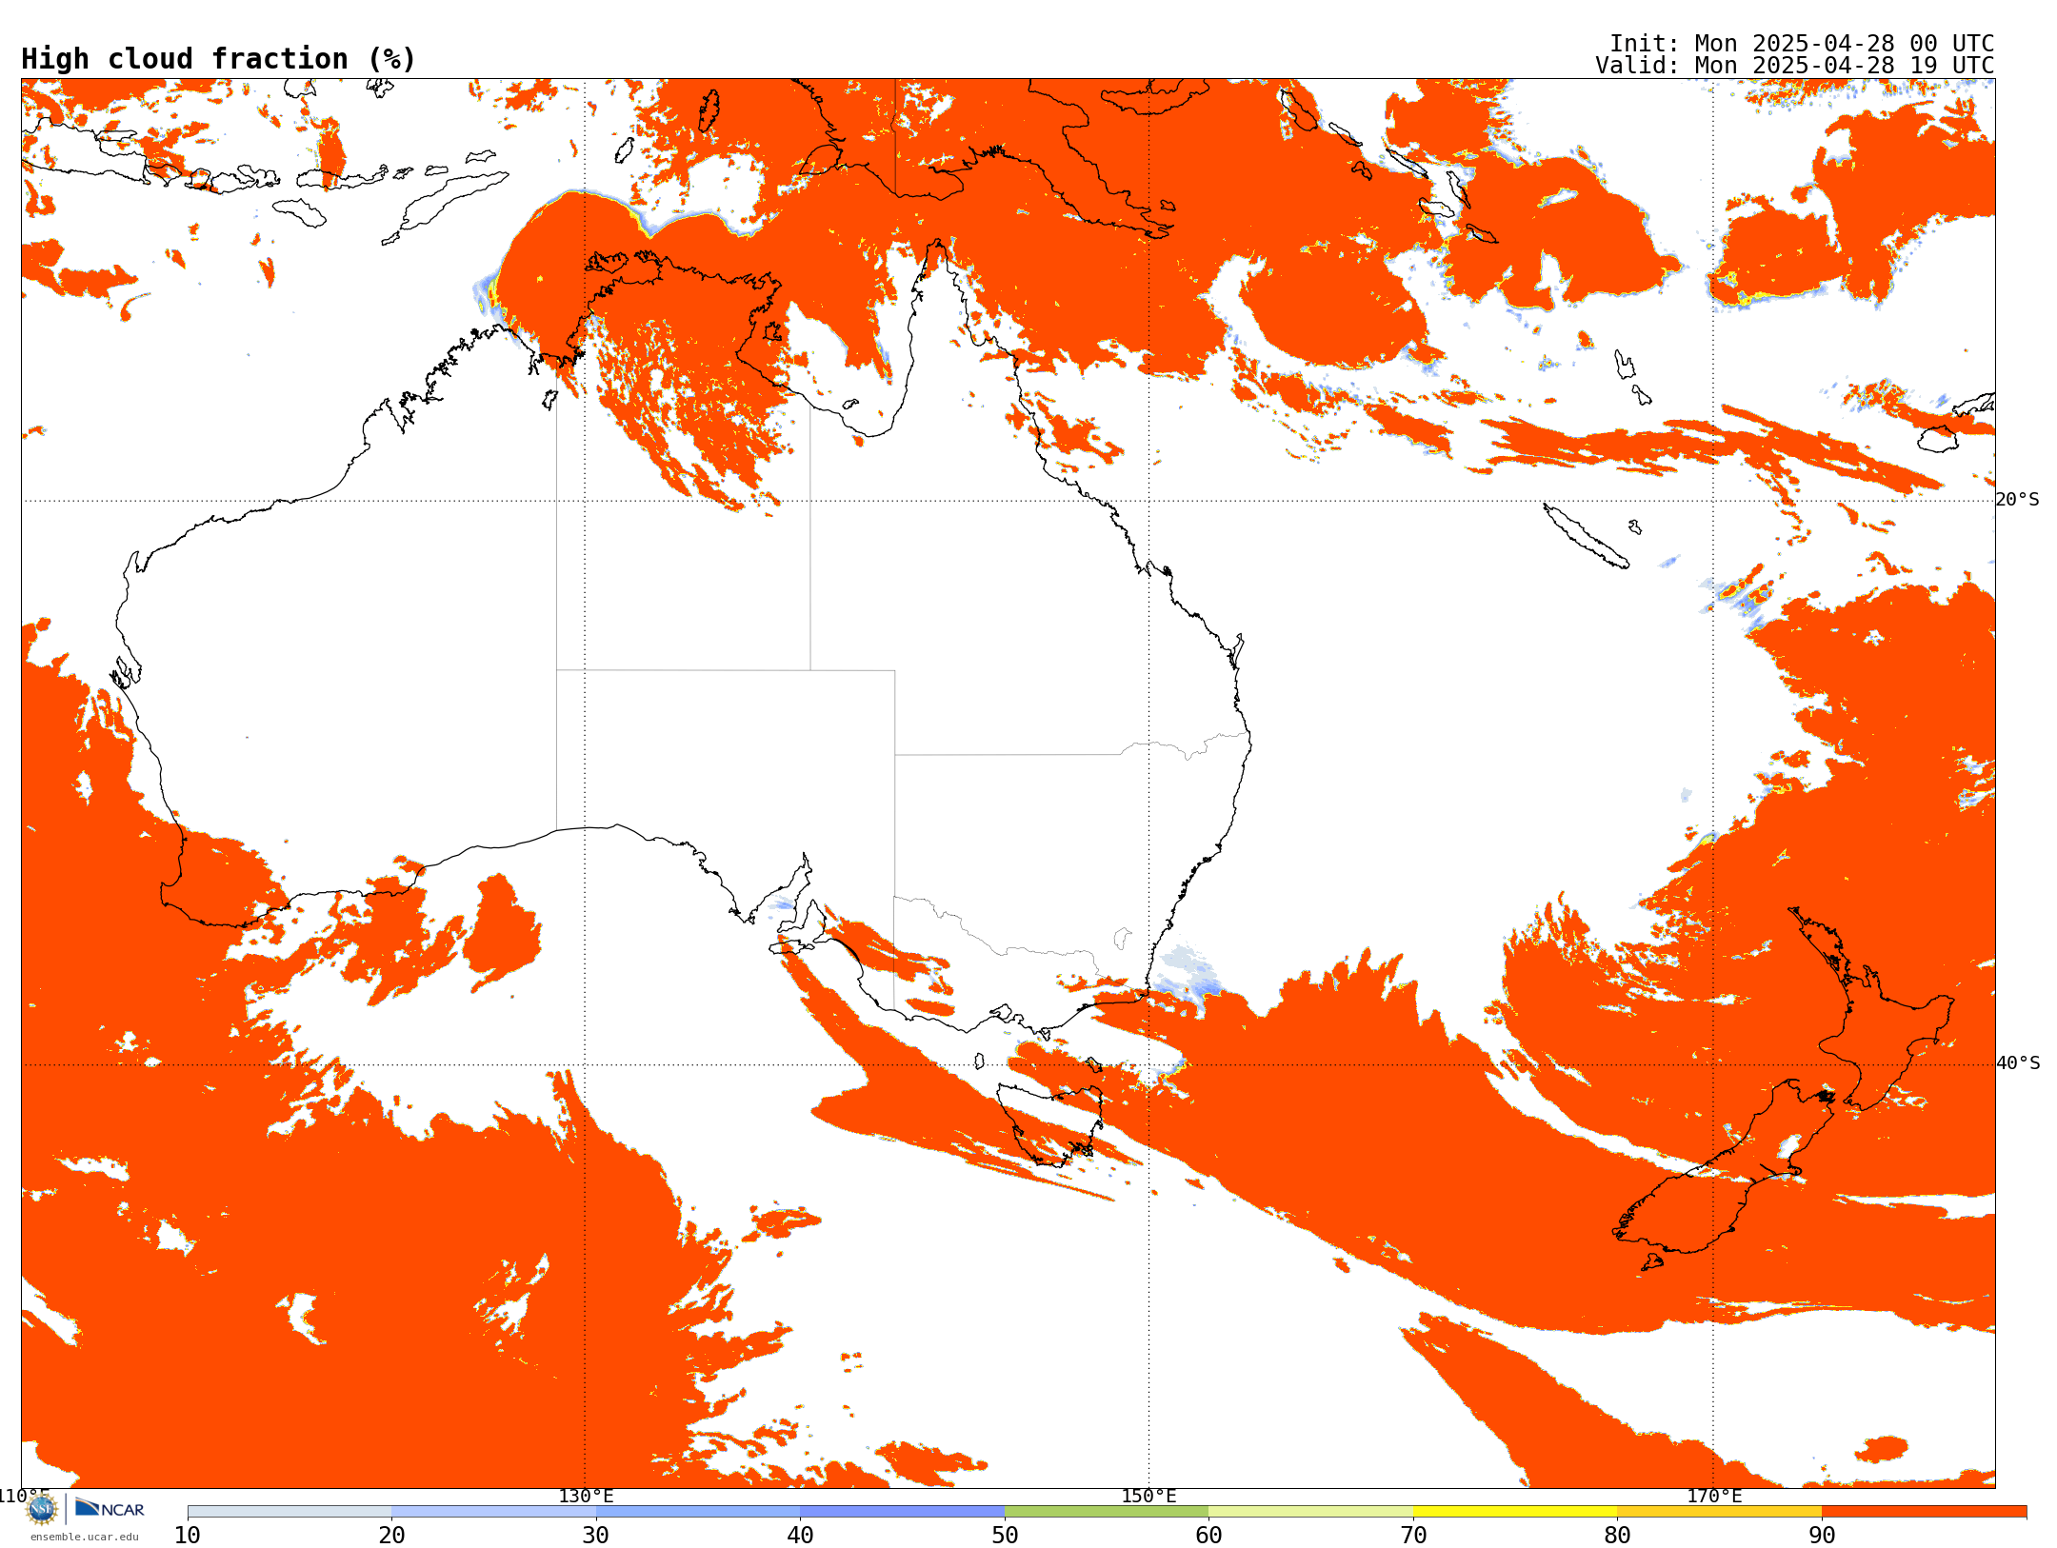Click the 'Valid: Mon 2025-04-28 19 UTC' text
The image size is (2057, 1548).
[x=1794, y=66]
